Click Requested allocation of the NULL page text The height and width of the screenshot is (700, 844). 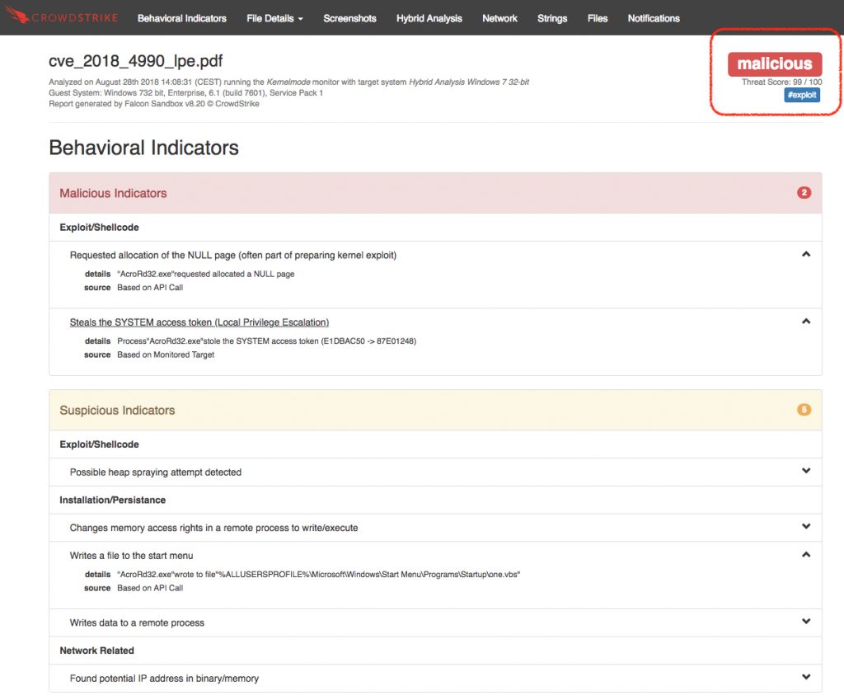click(233, 256)
